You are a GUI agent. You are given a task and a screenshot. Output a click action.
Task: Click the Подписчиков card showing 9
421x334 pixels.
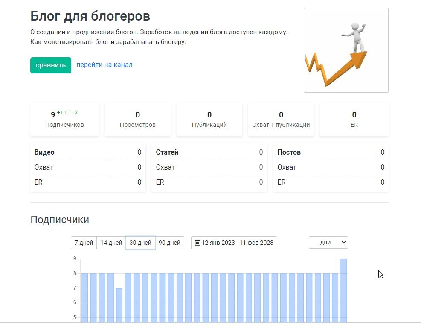coord(64,120)
